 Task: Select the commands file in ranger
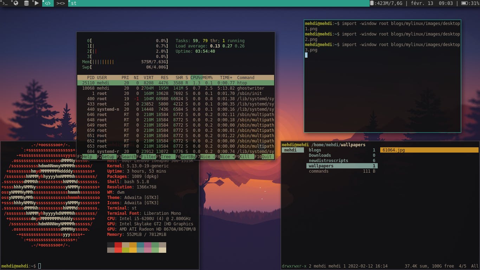(x=342, y=171)
